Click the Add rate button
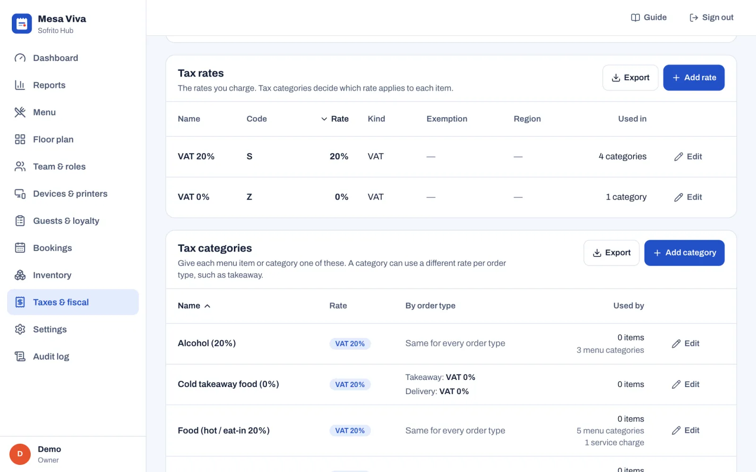 click(x=694, y=77)
